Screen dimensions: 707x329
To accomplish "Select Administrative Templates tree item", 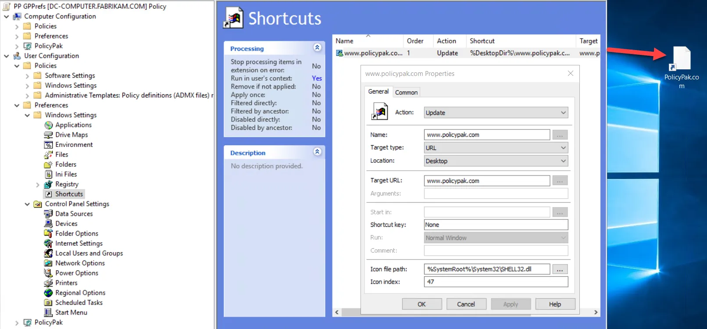I will click(129, 95).
